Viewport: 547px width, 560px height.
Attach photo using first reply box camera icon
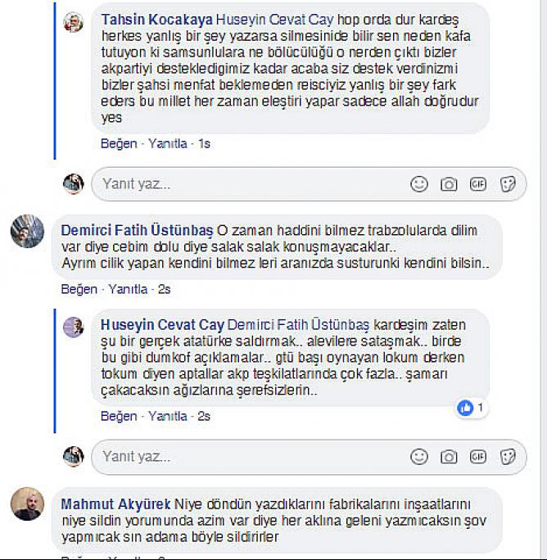449,184
